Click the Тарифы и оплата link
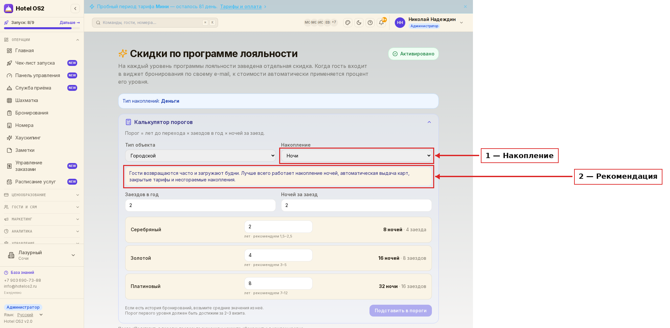 [x=241, y=7]
